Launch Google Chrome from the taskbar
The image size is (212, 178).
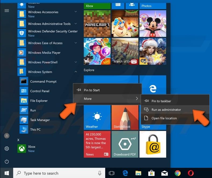[x=178, y=173]
